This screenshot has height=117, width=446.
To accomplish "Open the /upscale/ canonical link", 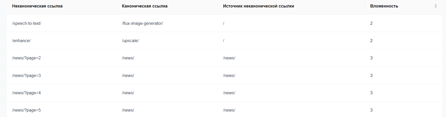I will (130, 41).
